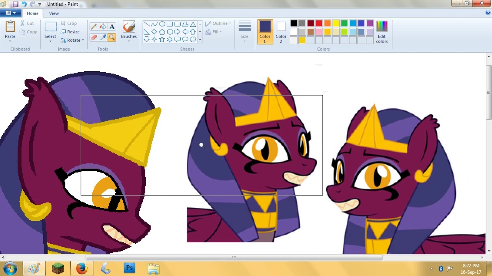Switch to the View ribbon tab

54,13
